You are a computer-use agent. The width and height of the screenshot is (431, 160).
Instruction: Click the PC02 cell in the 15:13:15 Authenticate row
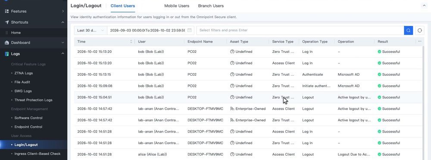coord(192,74)
